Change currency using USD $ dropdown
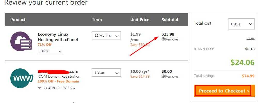262x103 pixels. click(241, 24)
